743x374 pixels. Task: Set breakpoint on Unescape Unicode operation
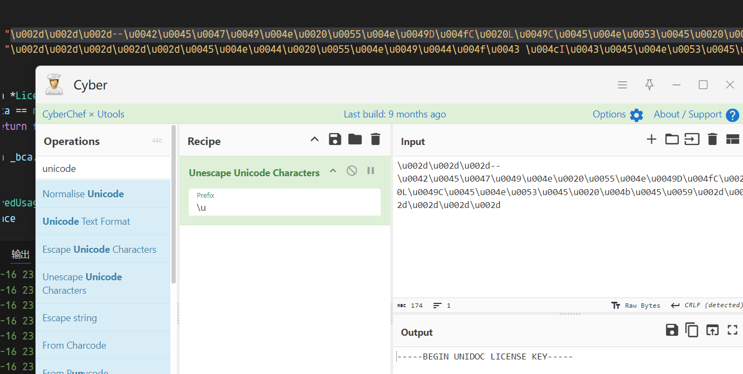(371, 171)
